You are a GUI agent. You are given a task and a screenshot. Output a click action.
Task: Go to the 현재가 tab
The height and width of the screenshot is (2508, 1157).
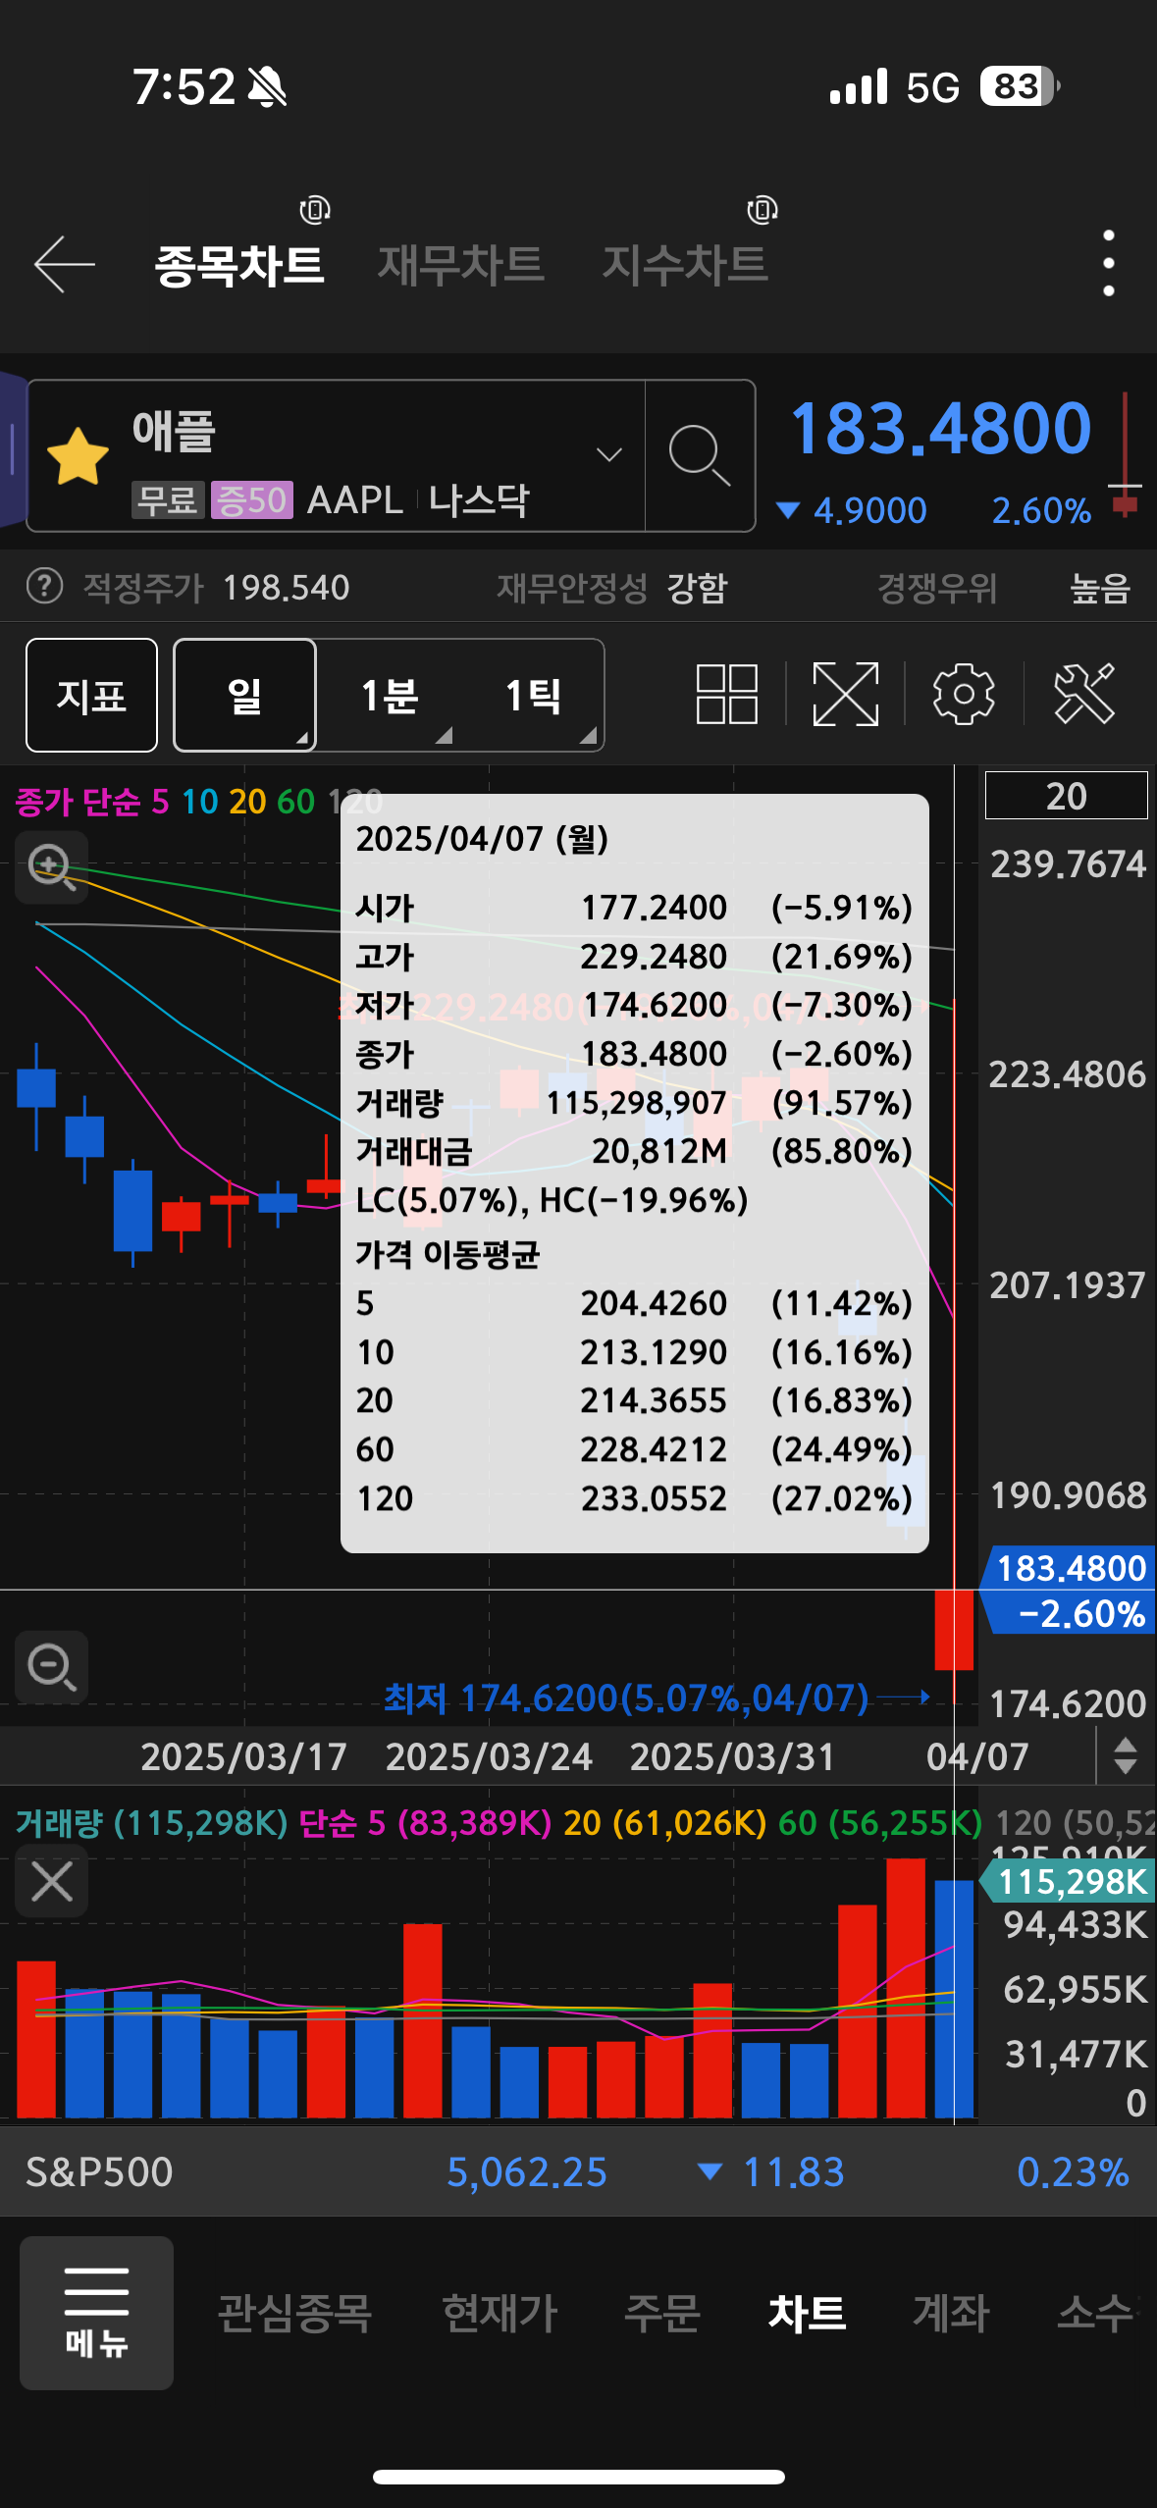click(x=500, y=2313)
